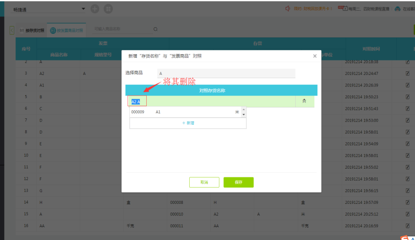Click the online customer service icon
The width and height of the screenshot is (415, 240).
[x=398, y=9]
